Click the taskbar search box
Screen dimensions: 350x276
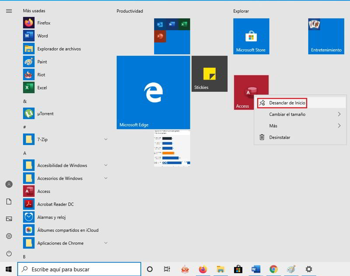(79, 269)
